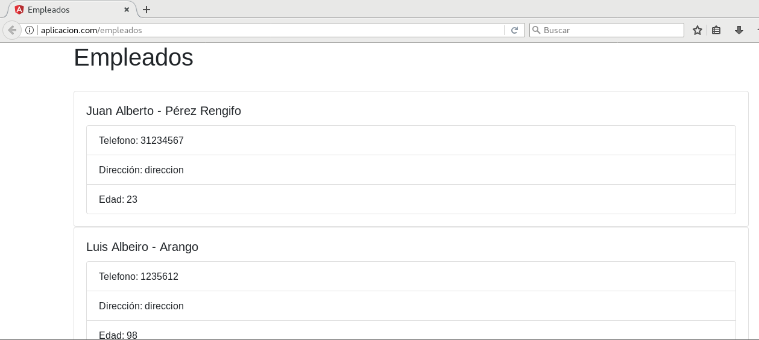Open the site information icon
The width and height of the screenshot is (759, 340).
click(29, 30)
